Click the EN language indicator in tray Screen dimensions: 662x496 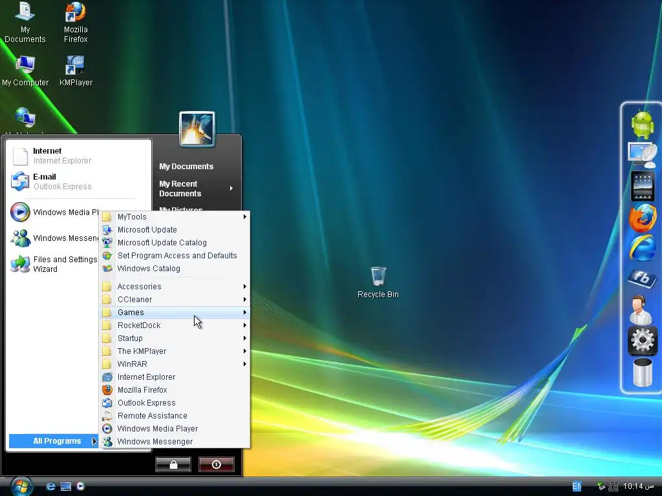coord(576,486)
